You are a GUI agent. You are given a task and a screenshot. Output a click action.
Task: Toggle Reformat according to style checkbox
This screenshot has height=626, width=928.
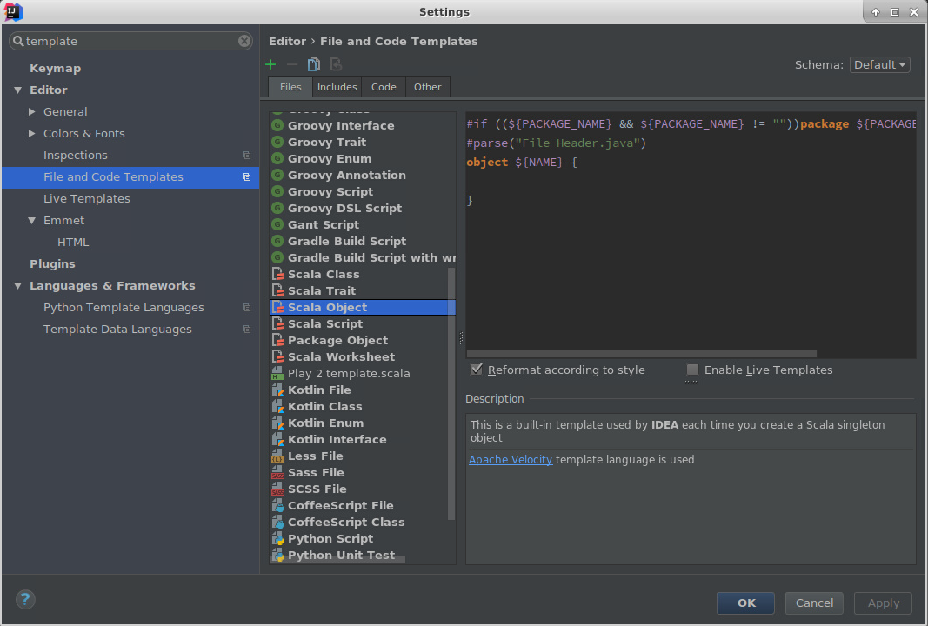pyautogui.click(x=477, y=370)
